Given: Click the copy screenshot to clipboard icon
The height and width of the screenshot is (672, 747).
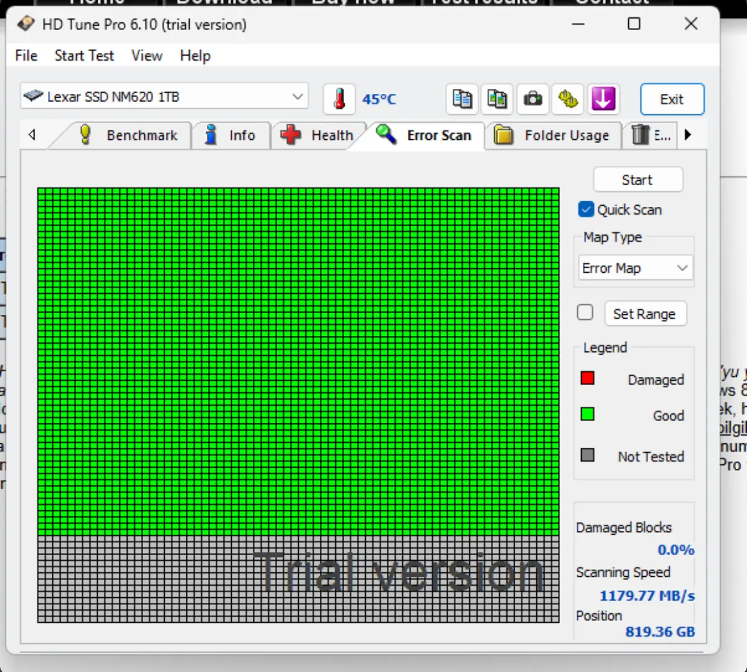Looking at the screenshot, I should pos(497,99).
